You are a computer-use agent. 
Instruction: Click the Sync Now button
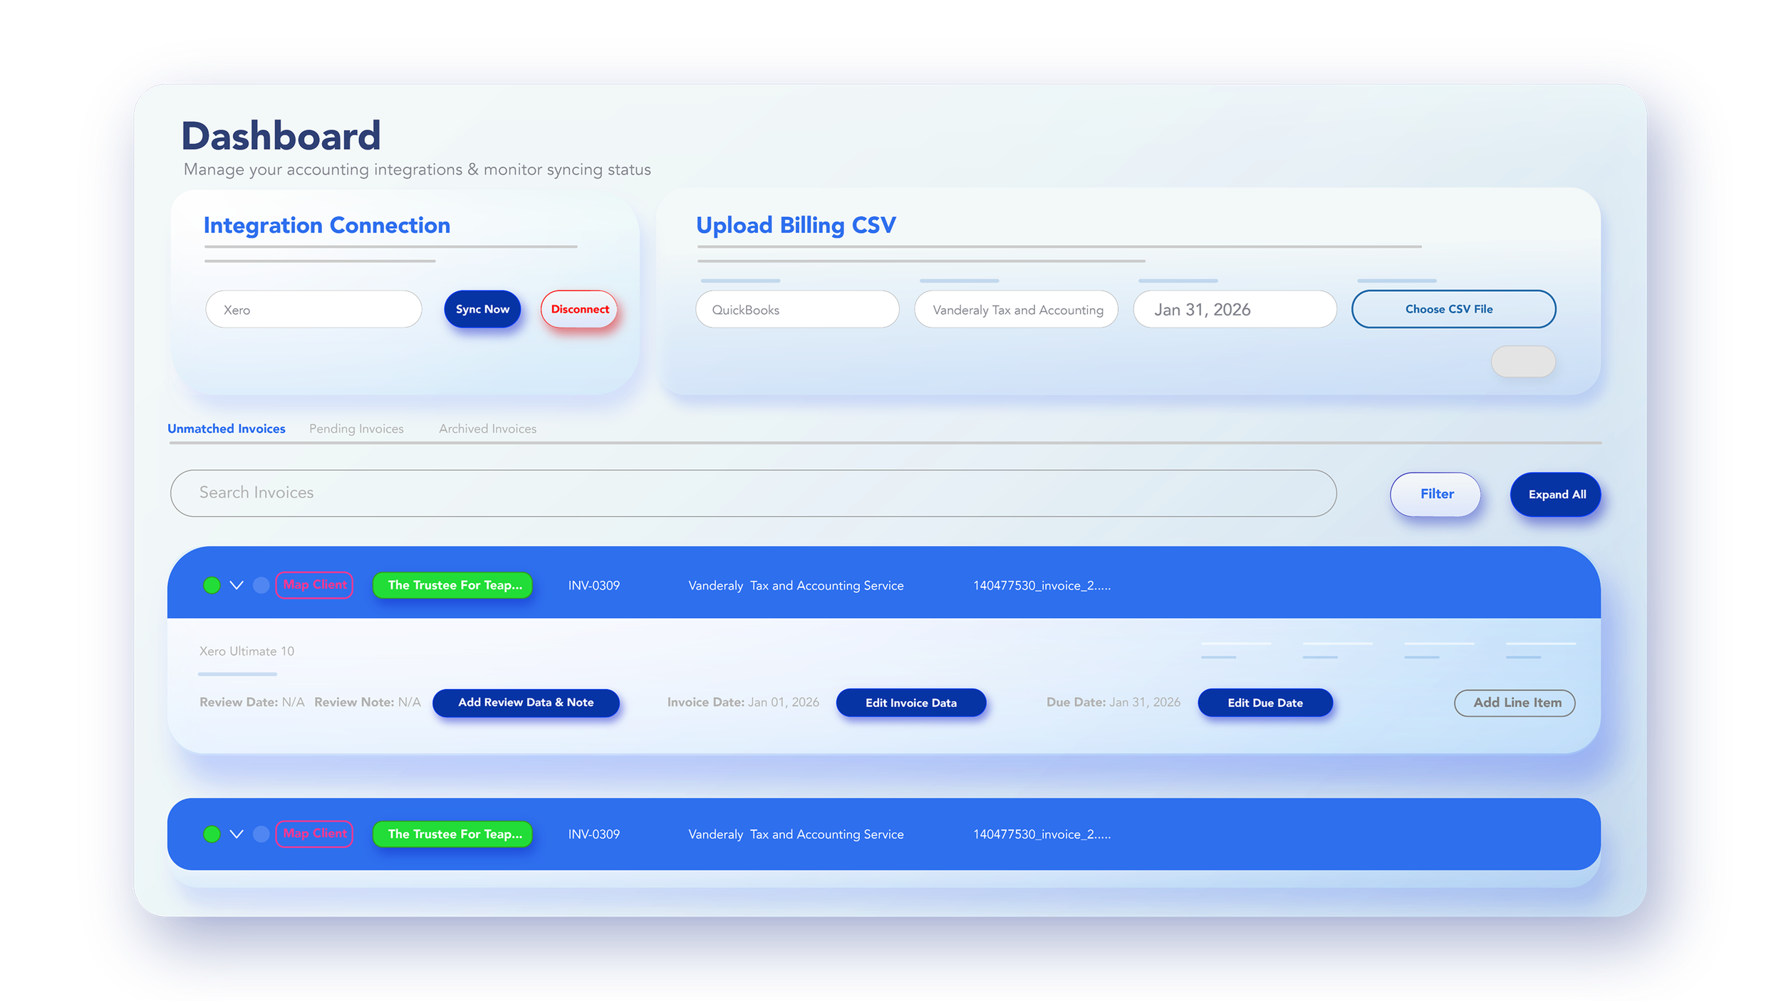coord(482,309)
